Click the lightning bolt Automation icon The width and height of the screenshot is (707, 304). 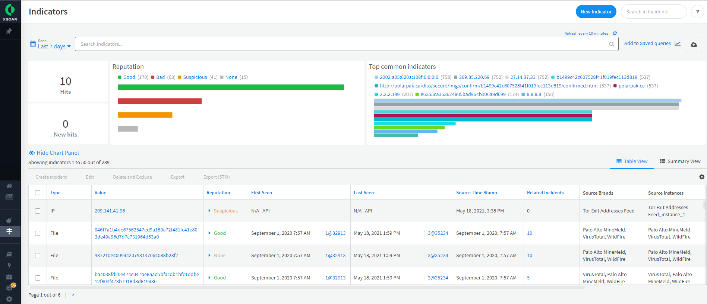click(x=9, y=265)
